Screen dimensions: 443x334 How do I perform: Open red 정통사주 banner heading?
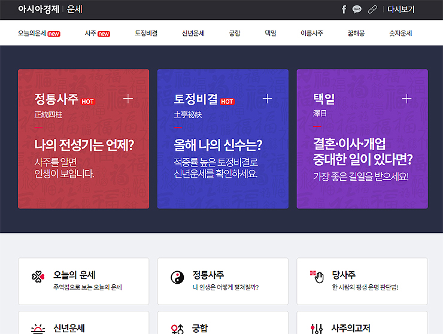pos(56,99)
